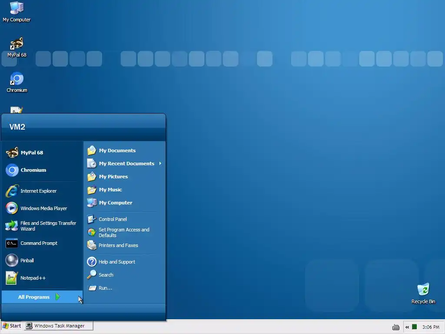
Task: Click the Pinball text label
Action: [27, 261]
